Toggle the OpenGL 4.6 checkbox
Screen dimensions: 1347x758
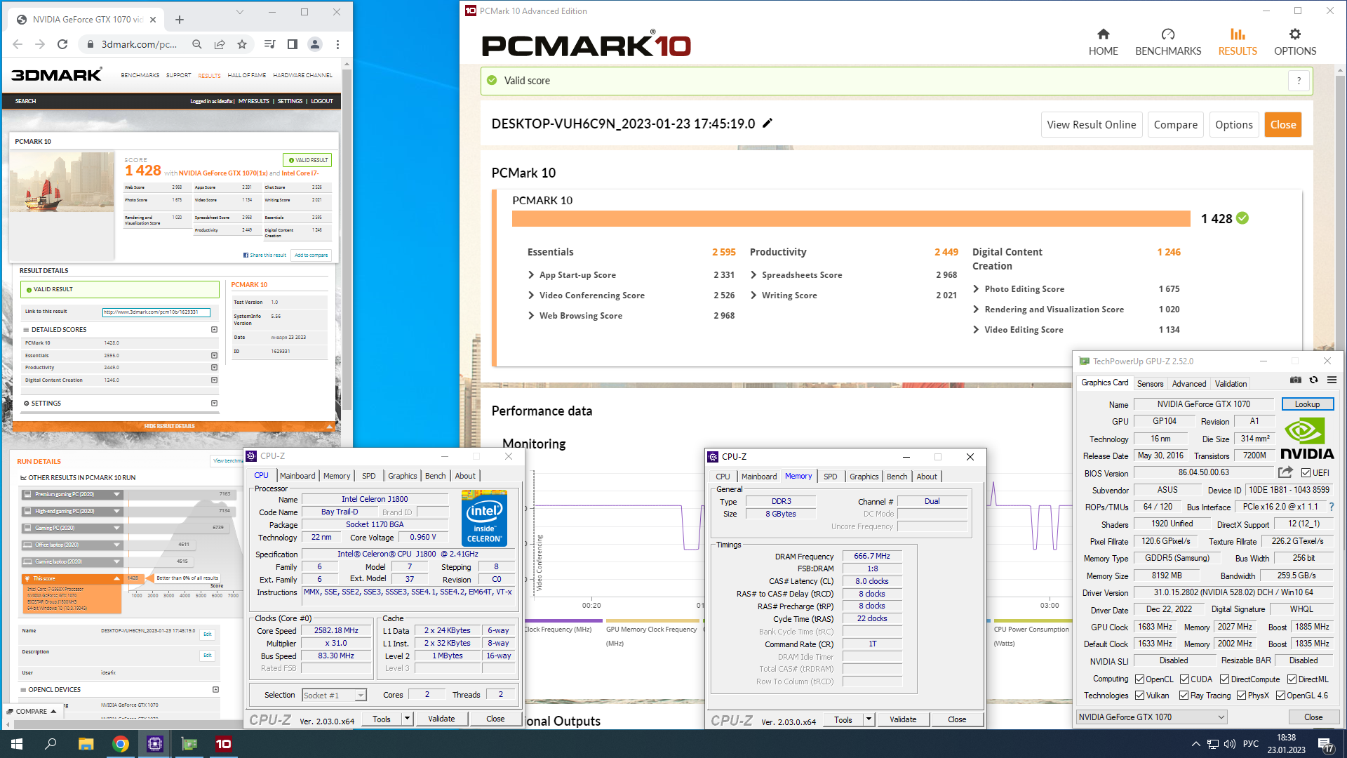click(x=1280, y=696)
